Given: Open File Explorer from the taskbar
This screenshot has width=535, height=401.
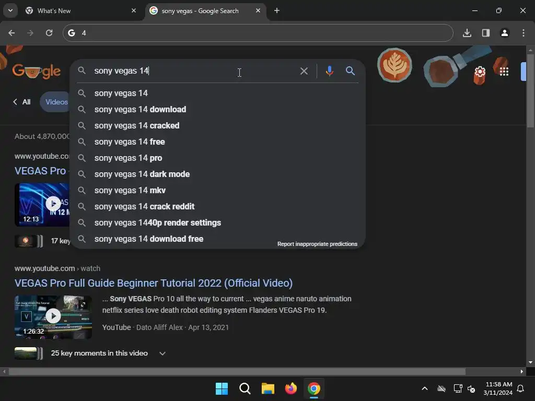Looking at the screenshot, I should coord(268,388).
